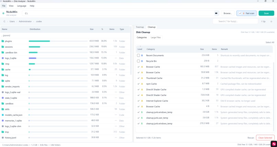The width and height of the screenshot is (277, 147).
Task: Sort file list by Type column header
Action: point(122,29)
